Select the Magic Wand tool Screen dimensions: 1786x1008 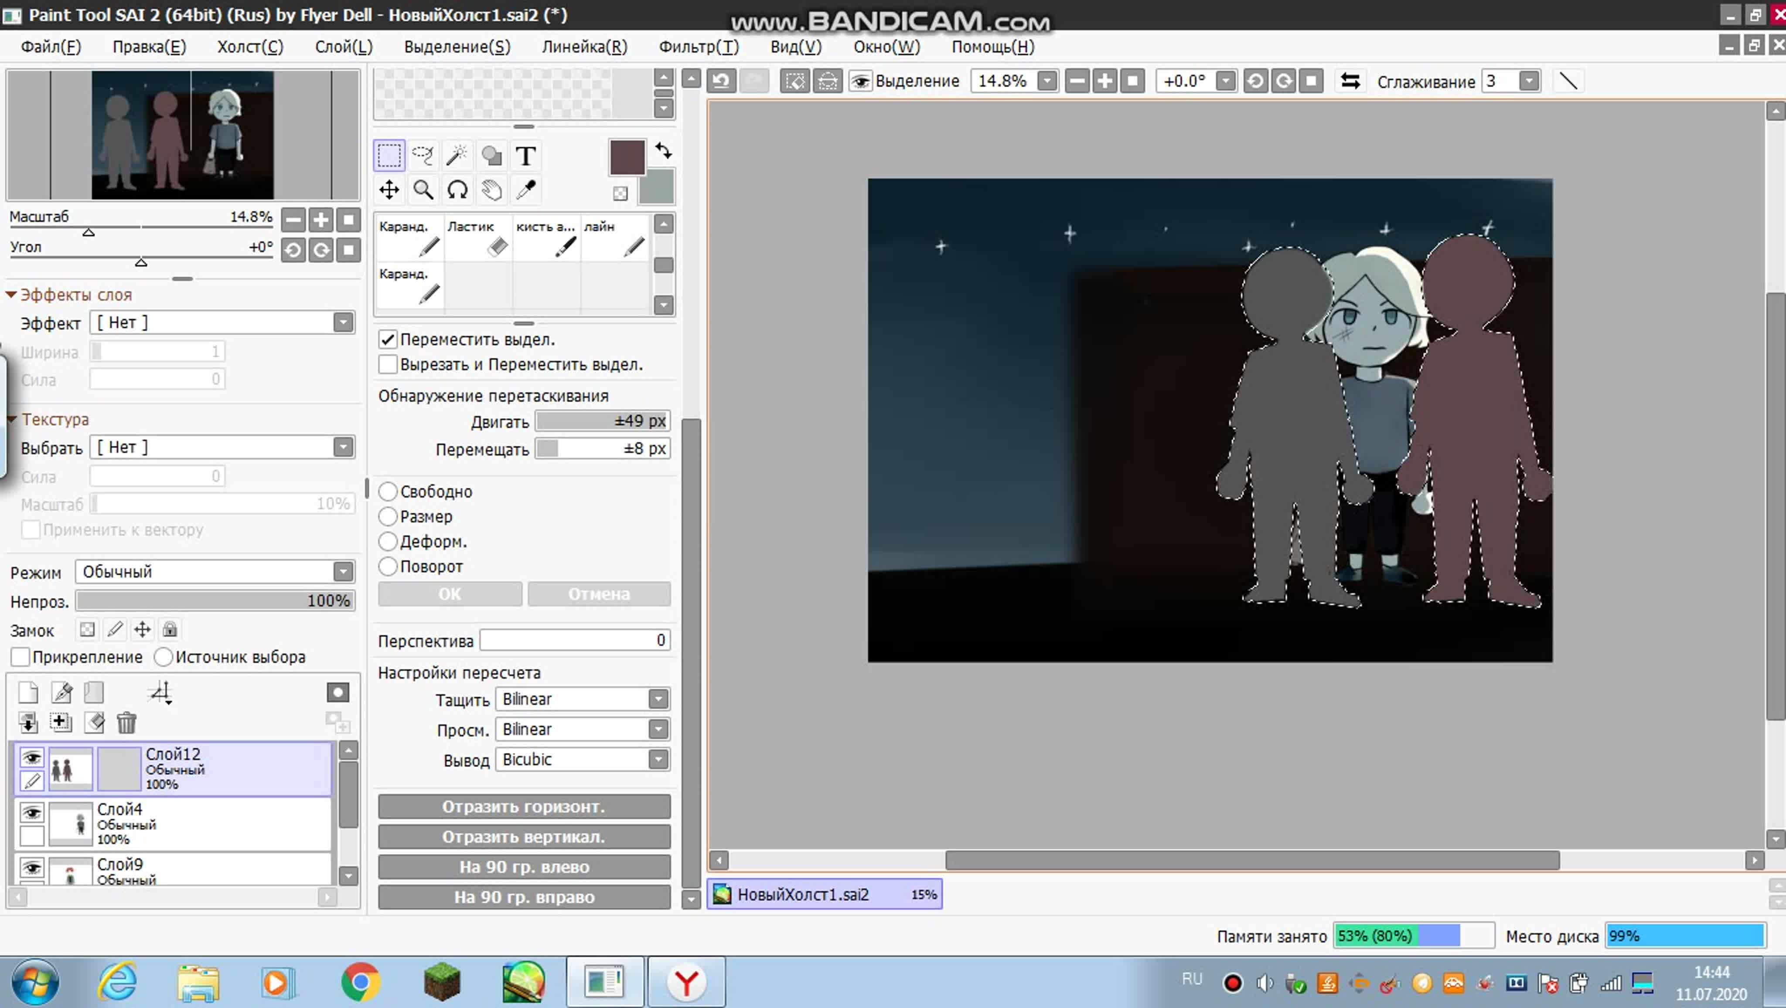coord(457,155)
